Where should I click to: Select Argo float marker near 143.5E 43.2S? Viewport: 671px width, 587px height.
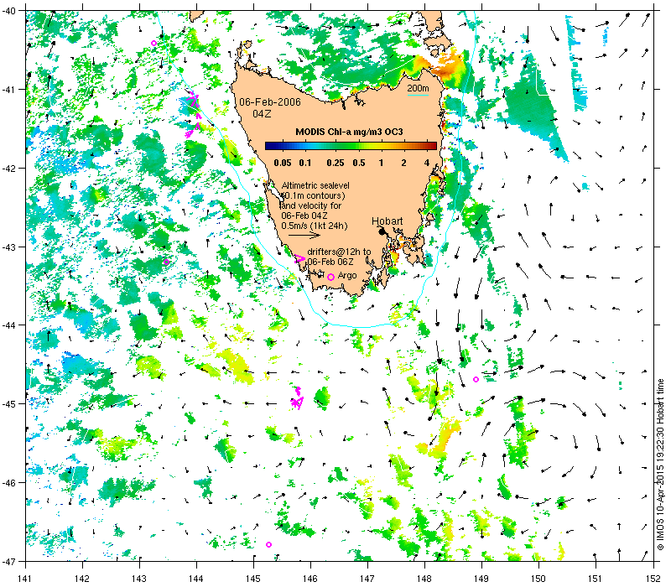[166, 262]
